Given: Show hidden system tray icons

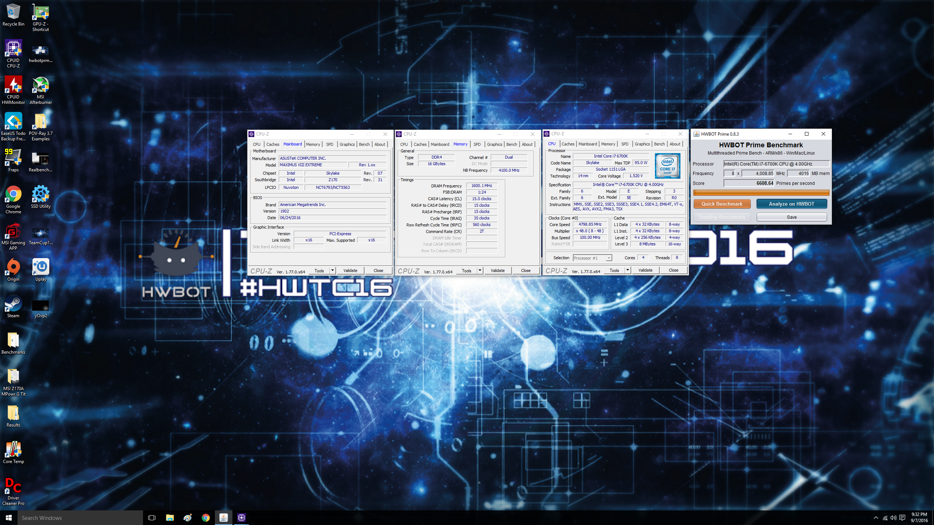Looking at the screenshot, I should [x=876, y=518].
